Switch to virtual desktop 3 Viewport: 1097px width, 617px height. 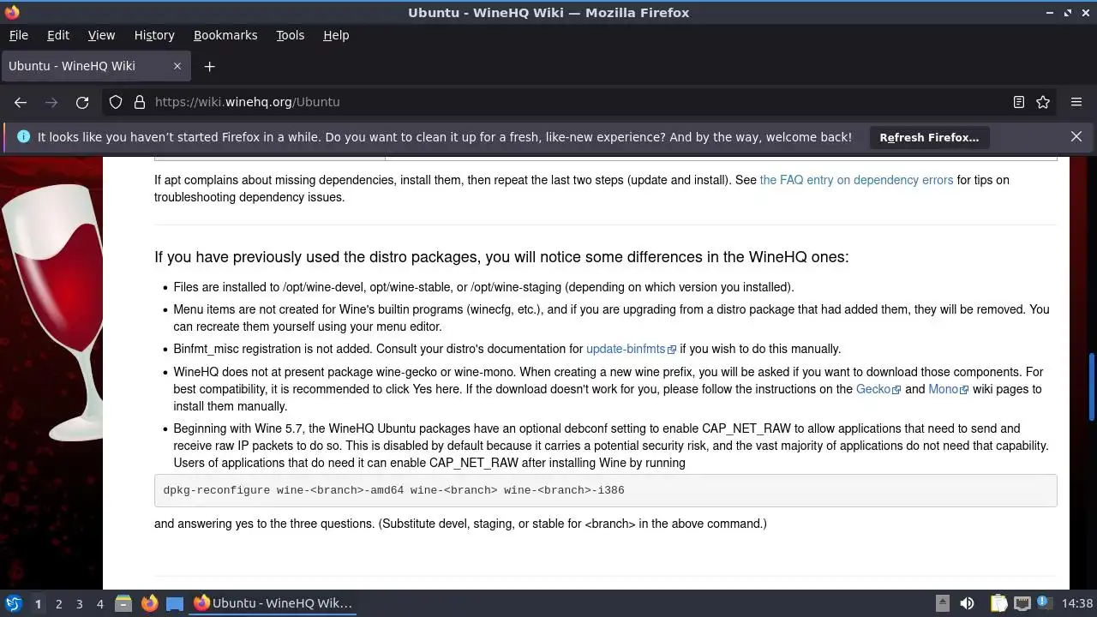point(79,603)
